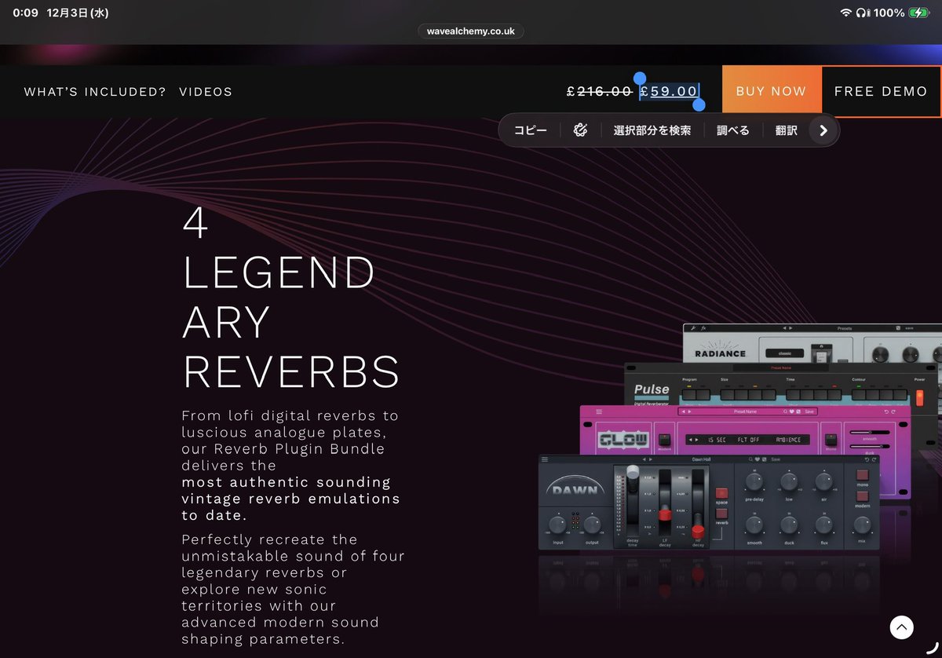This screenshot has height=658, width=942.
Task: Show more selection menu options with chevron
Action: click(x=823, y=130)
